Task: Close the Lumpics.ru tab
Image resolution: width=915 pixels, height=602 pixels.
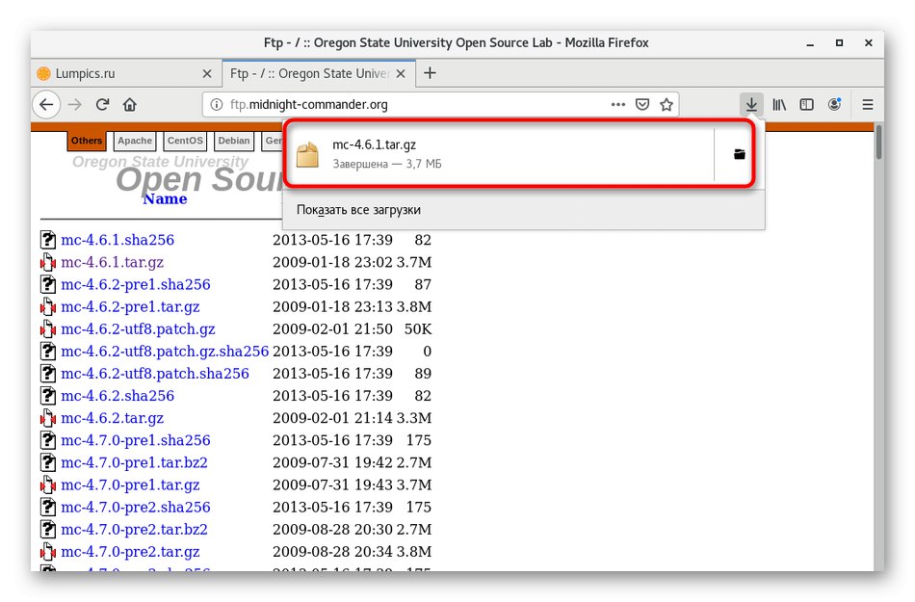Action: pos(206,74)
